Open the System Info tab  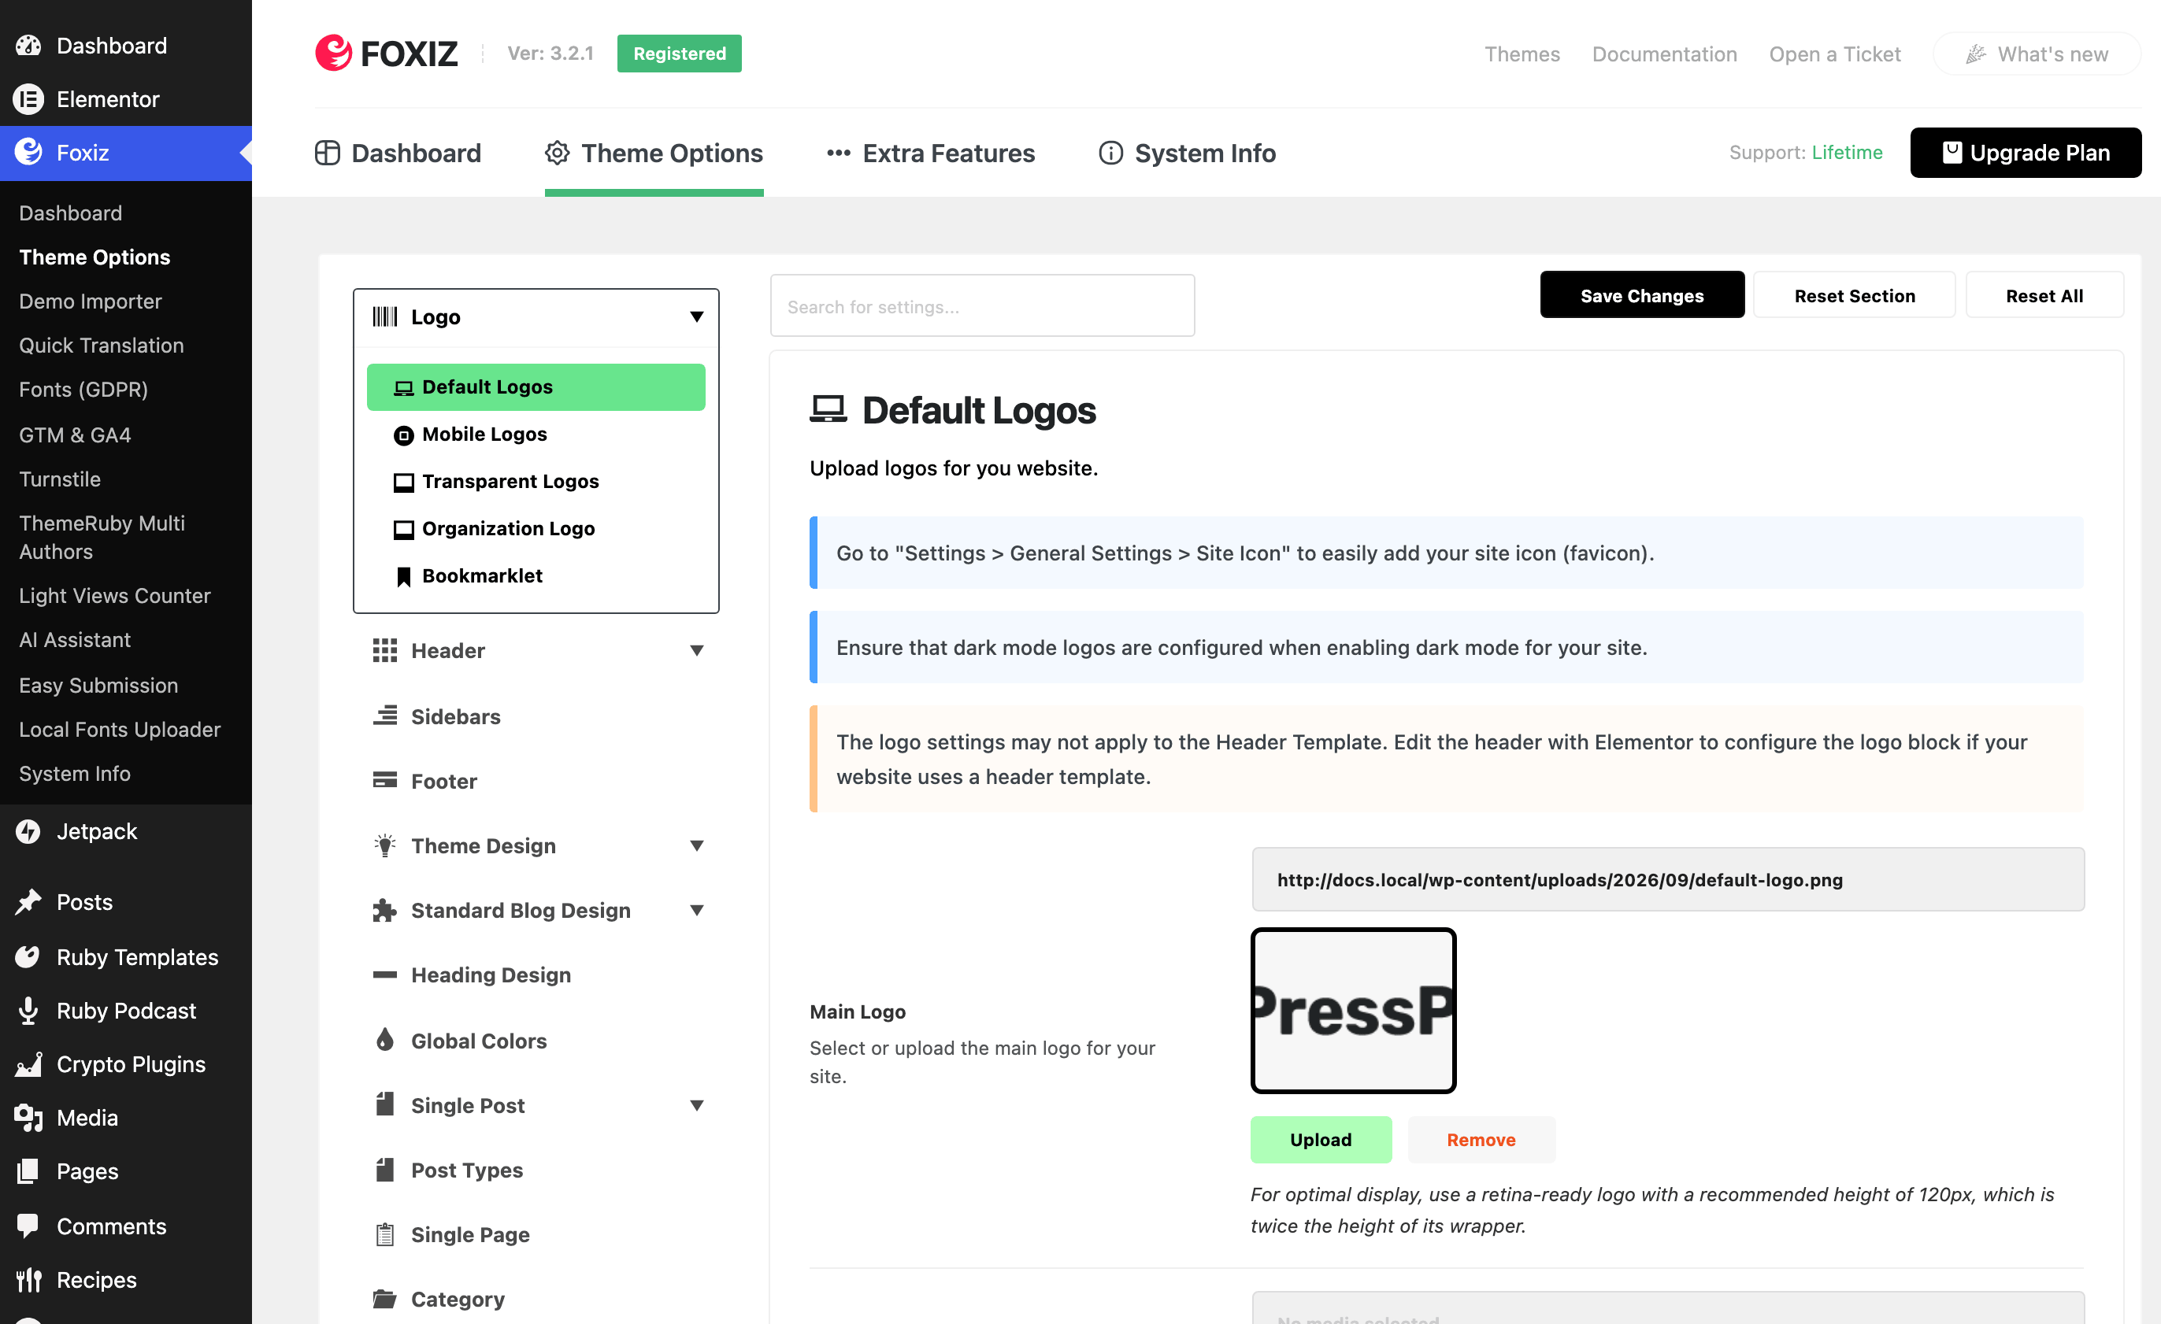click(1187, 153)
